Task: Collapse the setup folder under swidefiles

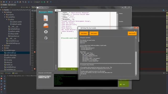Action: tap(7, 19)
